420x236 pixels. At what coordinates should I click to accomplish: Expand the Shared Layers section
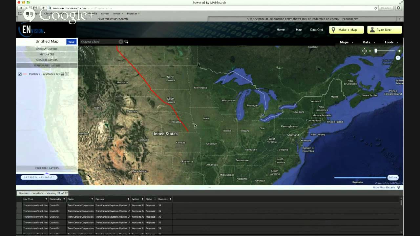click(x=47, y=60)
